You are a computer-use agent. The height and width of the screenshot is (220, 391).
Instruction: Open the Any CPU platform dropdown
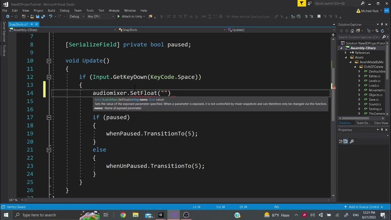[x=100, y=16]
